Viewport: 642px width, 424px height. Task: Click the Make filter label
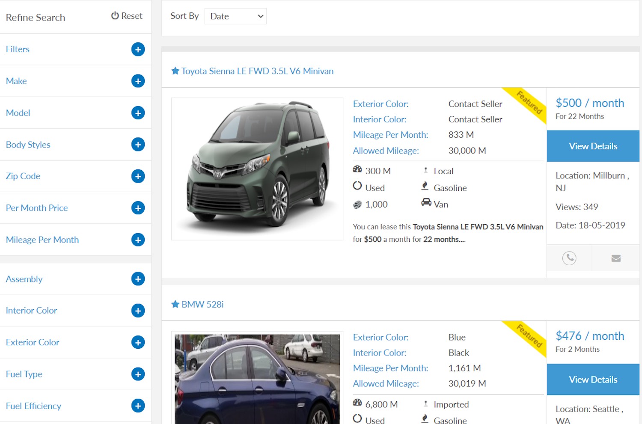[16, 81]
